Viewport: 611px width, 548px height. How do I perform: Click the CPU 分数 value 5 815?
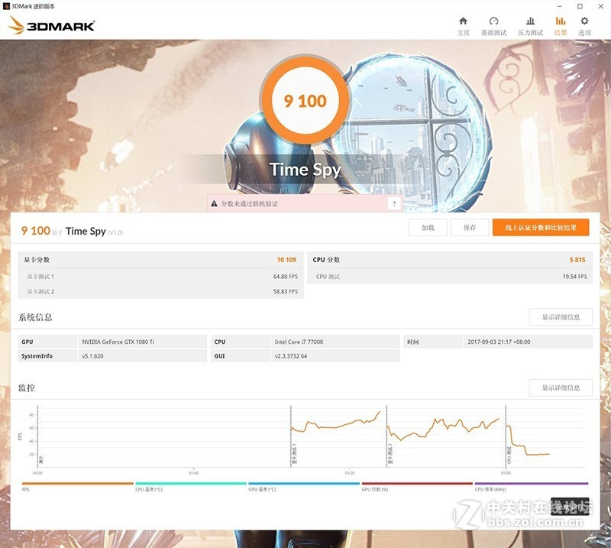pos(577,260)
